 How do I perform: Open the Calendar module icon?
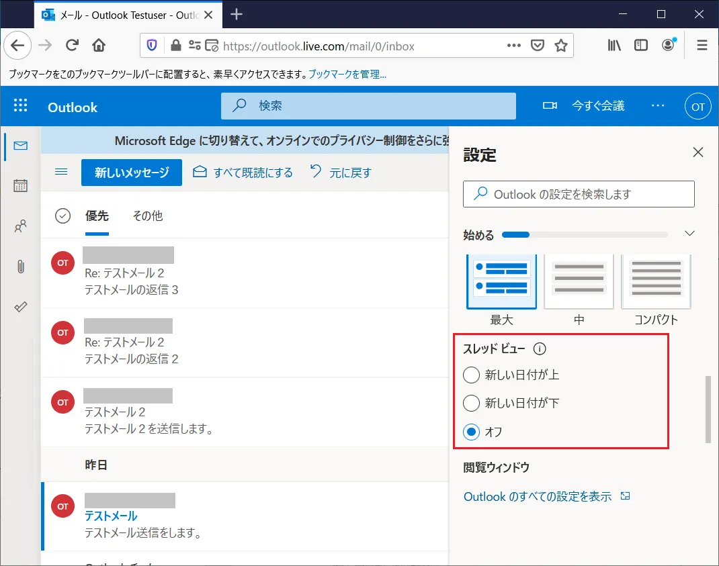click(x=20, y=185)
